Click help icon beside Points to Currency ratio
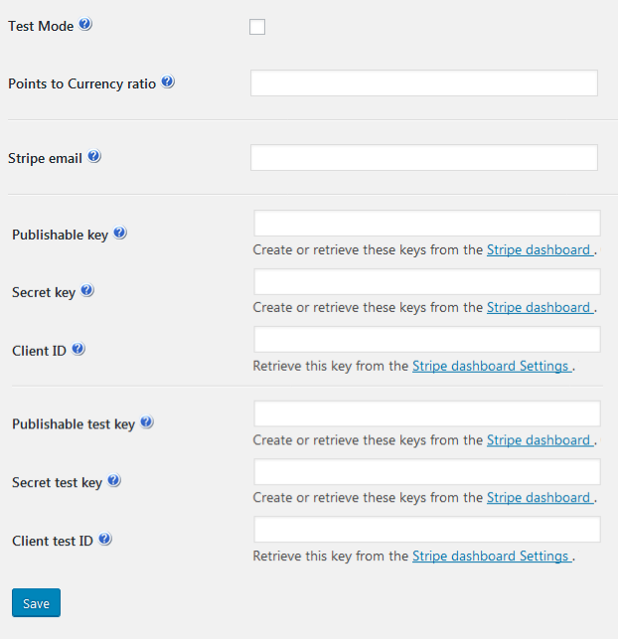 coord(168,81)
